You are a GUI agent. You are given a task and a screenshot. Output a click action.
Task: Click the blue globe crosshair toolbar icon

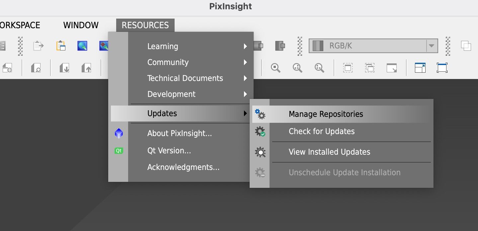[x=104, y=46]
